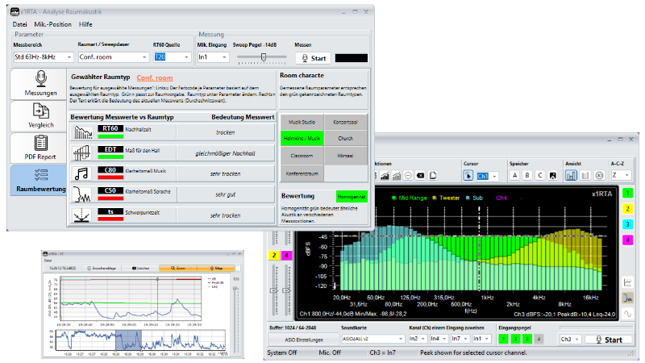645x363 pixels.
Task: Open the RT60 Quelle dropdown T20
Action: (172, 57)
